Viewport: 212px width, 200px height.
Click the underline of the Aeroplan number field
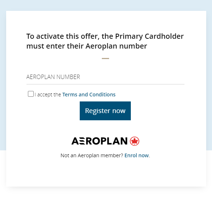coord(105,84)
